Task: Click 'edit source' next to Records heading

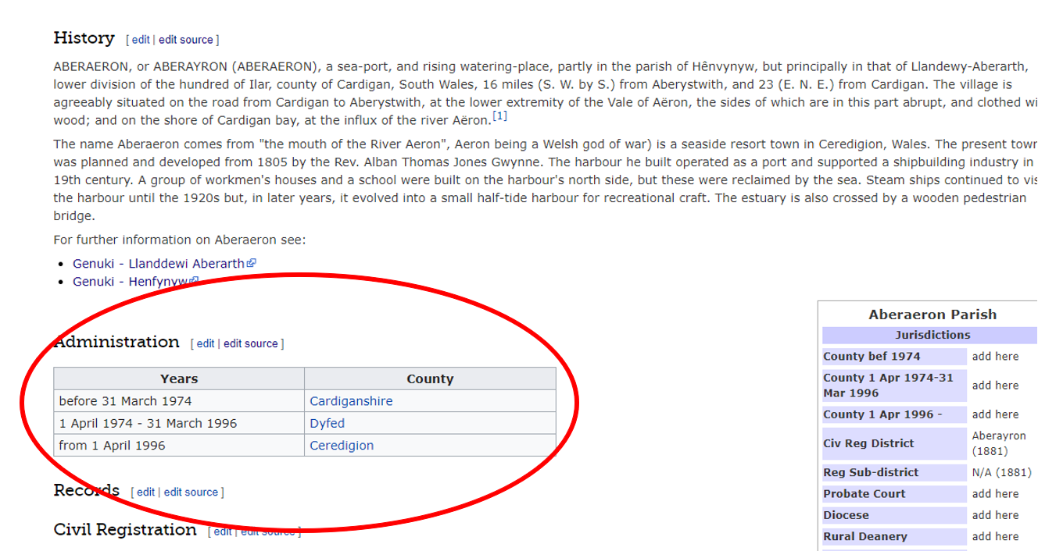Action: 191,492
